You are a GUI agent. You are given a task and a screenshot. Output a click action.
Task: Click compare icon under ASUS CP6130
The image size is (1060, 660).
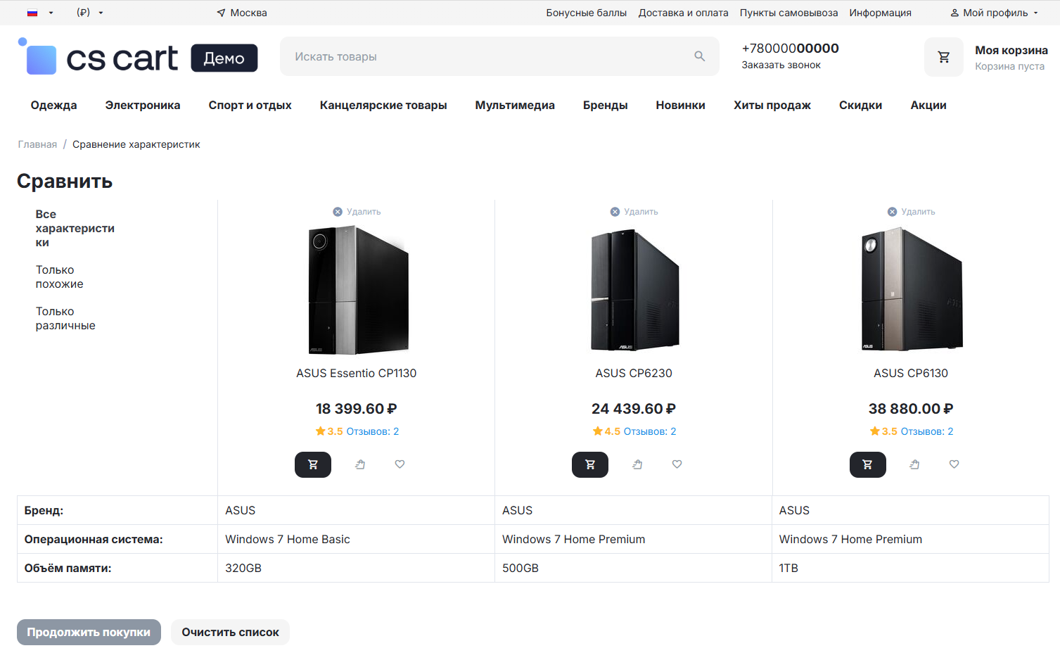[914, 464]
